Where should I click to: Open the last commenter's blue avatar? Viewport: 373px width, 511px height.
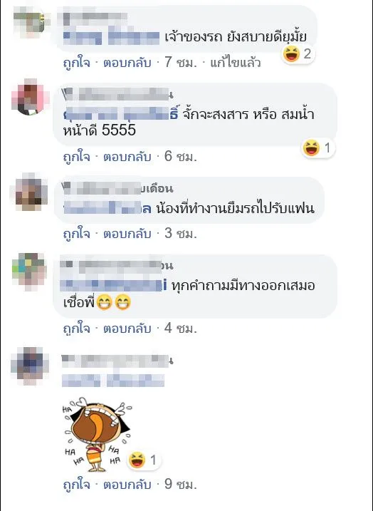coord(29,366)
